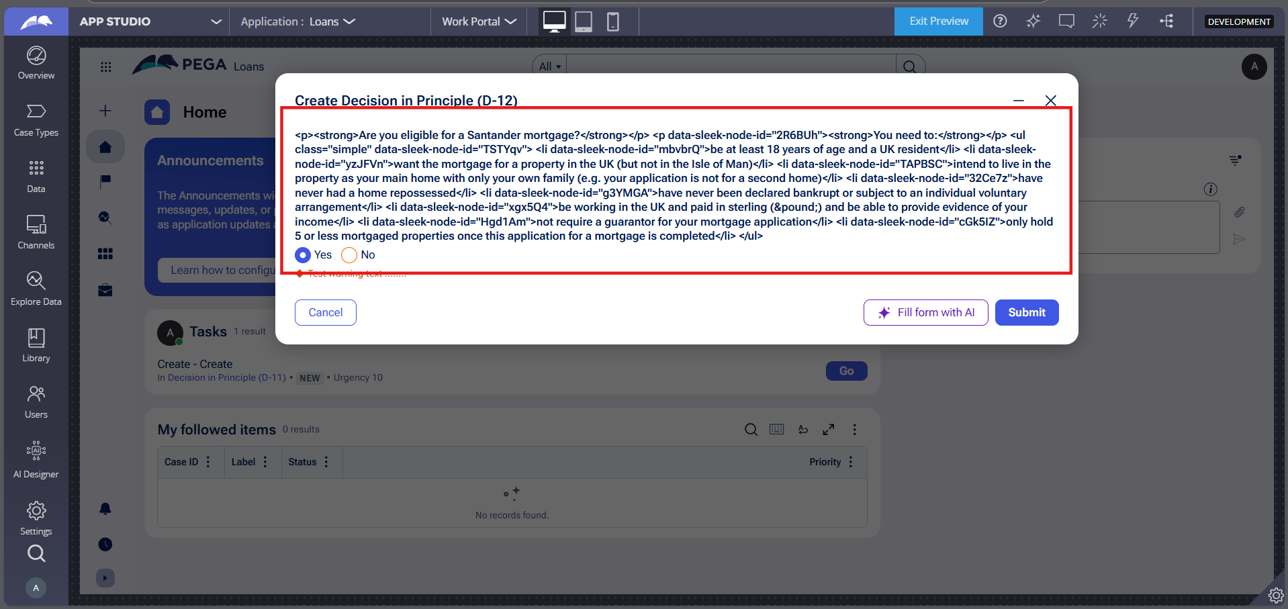The height and width of the screenshot is (609, 1288).
Task: Select the No radio option
Action: point(349,255)
